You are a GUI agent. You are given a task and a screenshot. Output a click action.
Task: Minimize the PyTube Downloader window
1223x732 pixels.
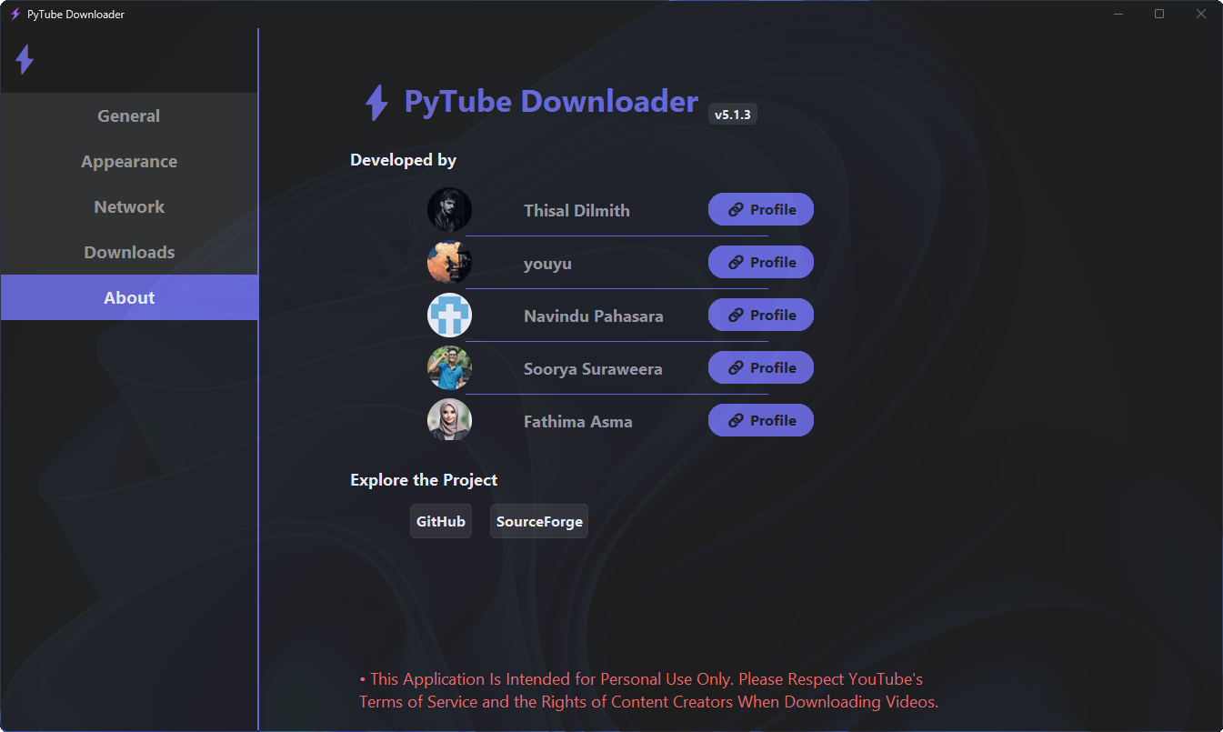1118,14
